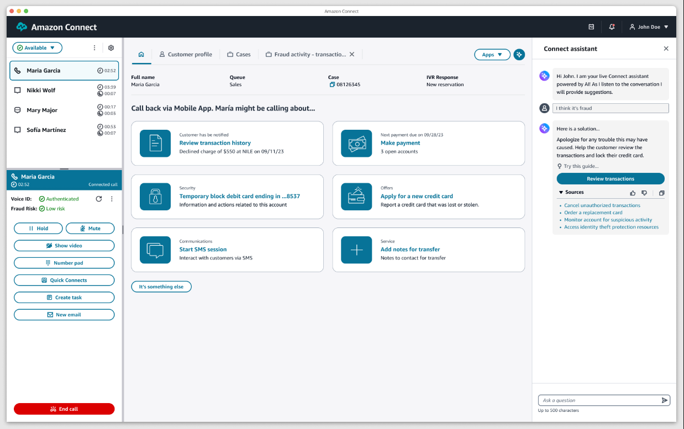The image size is (684, 429).
Task: Click the I think it's fraud field
Action: pyautogui.click(x=611, y=108)
